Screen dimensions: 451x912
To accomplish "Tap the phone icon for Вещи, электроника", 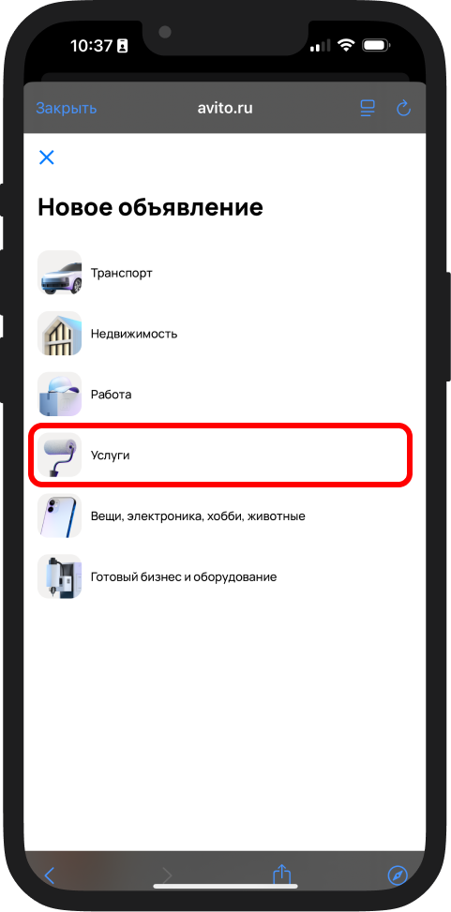I will (60, 516).
